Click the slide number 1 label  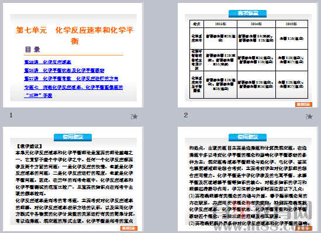[x=11, y=115]
